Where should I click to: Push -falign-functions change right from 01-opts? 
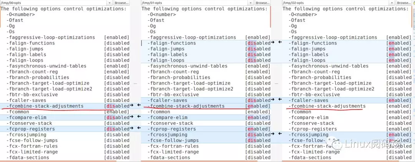[273, 43]
